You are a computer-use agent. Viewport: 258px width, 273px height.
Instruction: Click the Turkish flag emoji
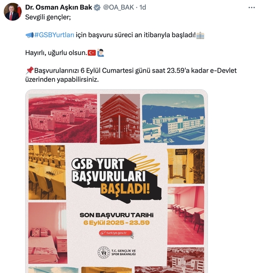92,53
